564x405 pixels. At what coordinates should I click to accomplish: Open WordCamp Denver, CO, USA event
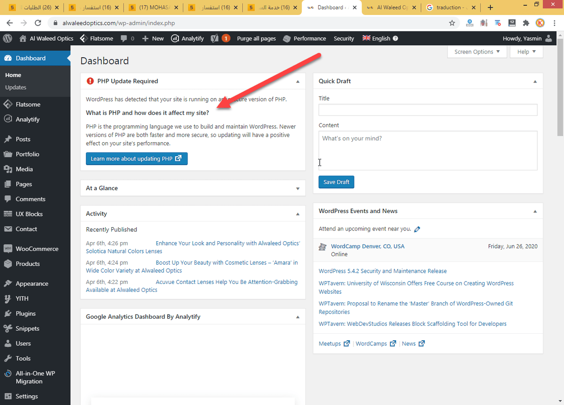coord(368,246)
